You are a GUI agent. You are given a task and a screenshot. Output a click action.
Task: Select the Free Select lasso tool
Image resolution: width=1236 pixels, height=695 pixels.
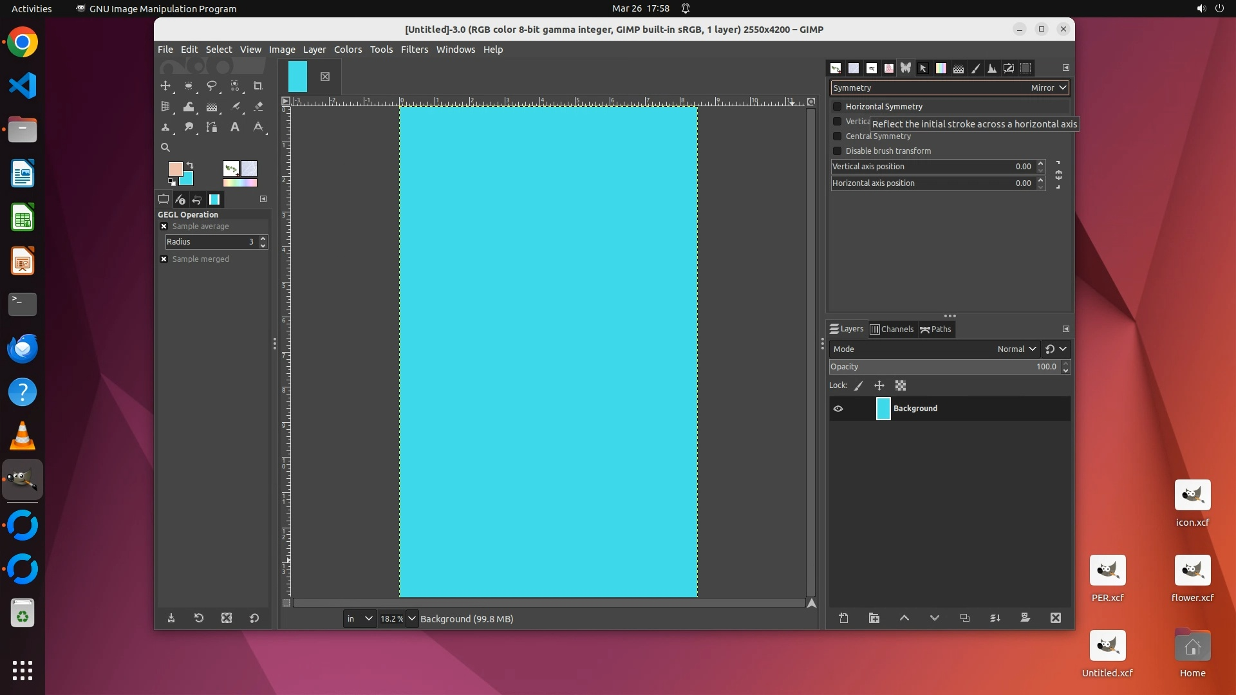212,86
